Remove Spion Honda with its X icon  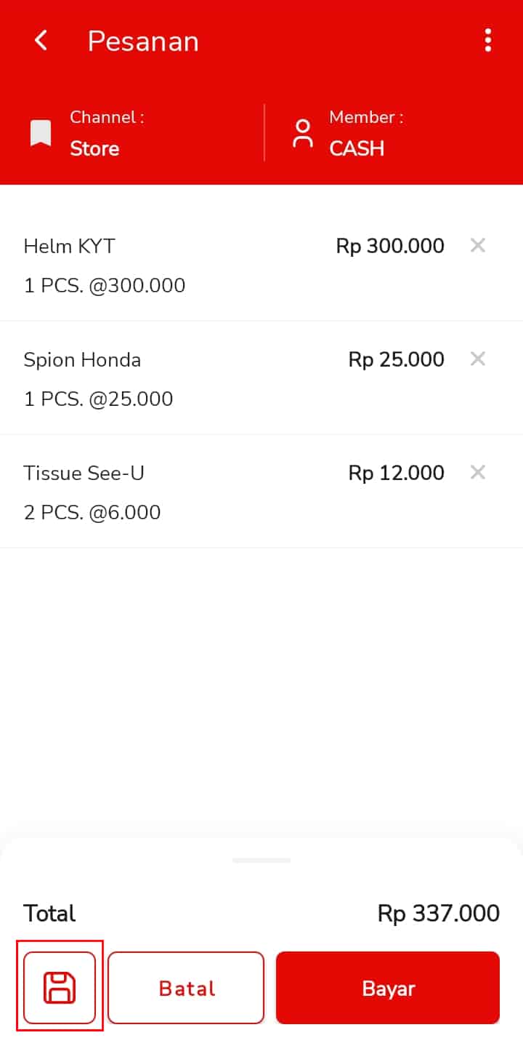click(477, 359)
